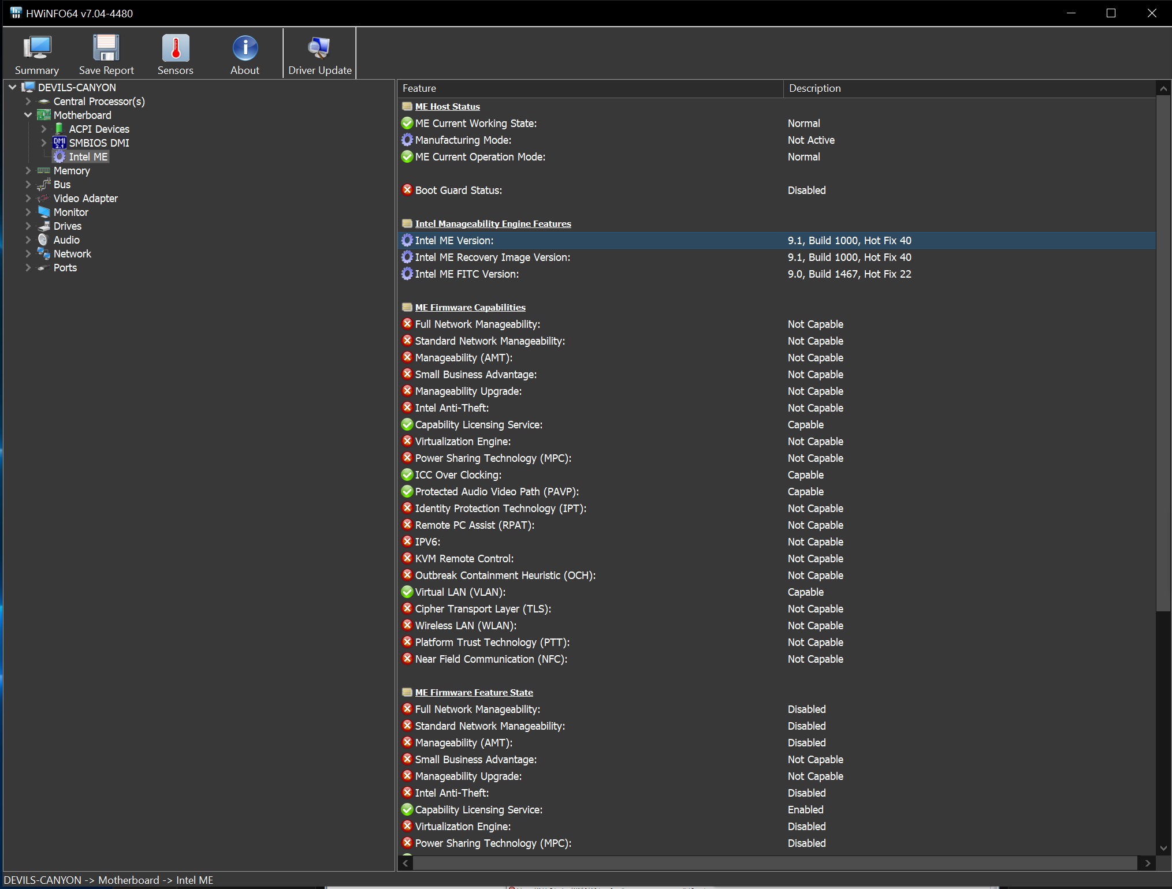This screenshot has width=1172, height=889.
Task: Click the Video Adapter icon
Action: click(x=44, y=198)
